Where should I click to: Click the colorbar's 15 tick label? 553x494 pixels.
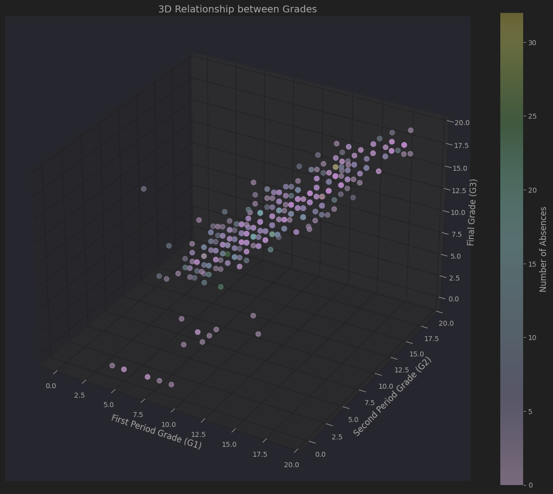click(x=532, y=264)
